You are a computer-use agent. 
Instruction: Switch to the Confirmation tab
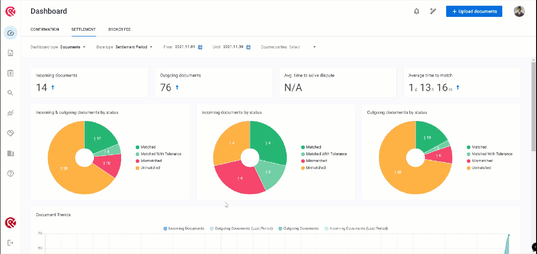click(45, 29)
